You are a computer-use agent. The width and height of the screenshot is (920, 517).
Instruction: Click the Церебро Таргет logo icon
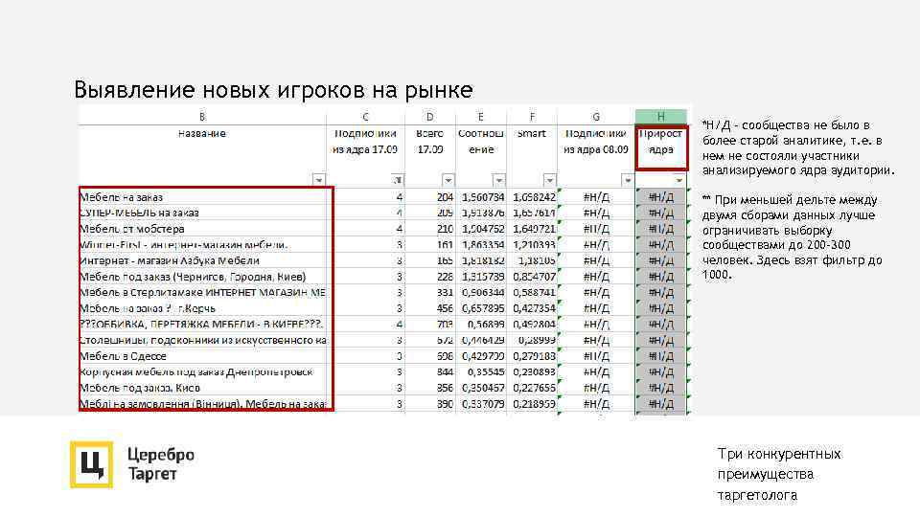91,464
